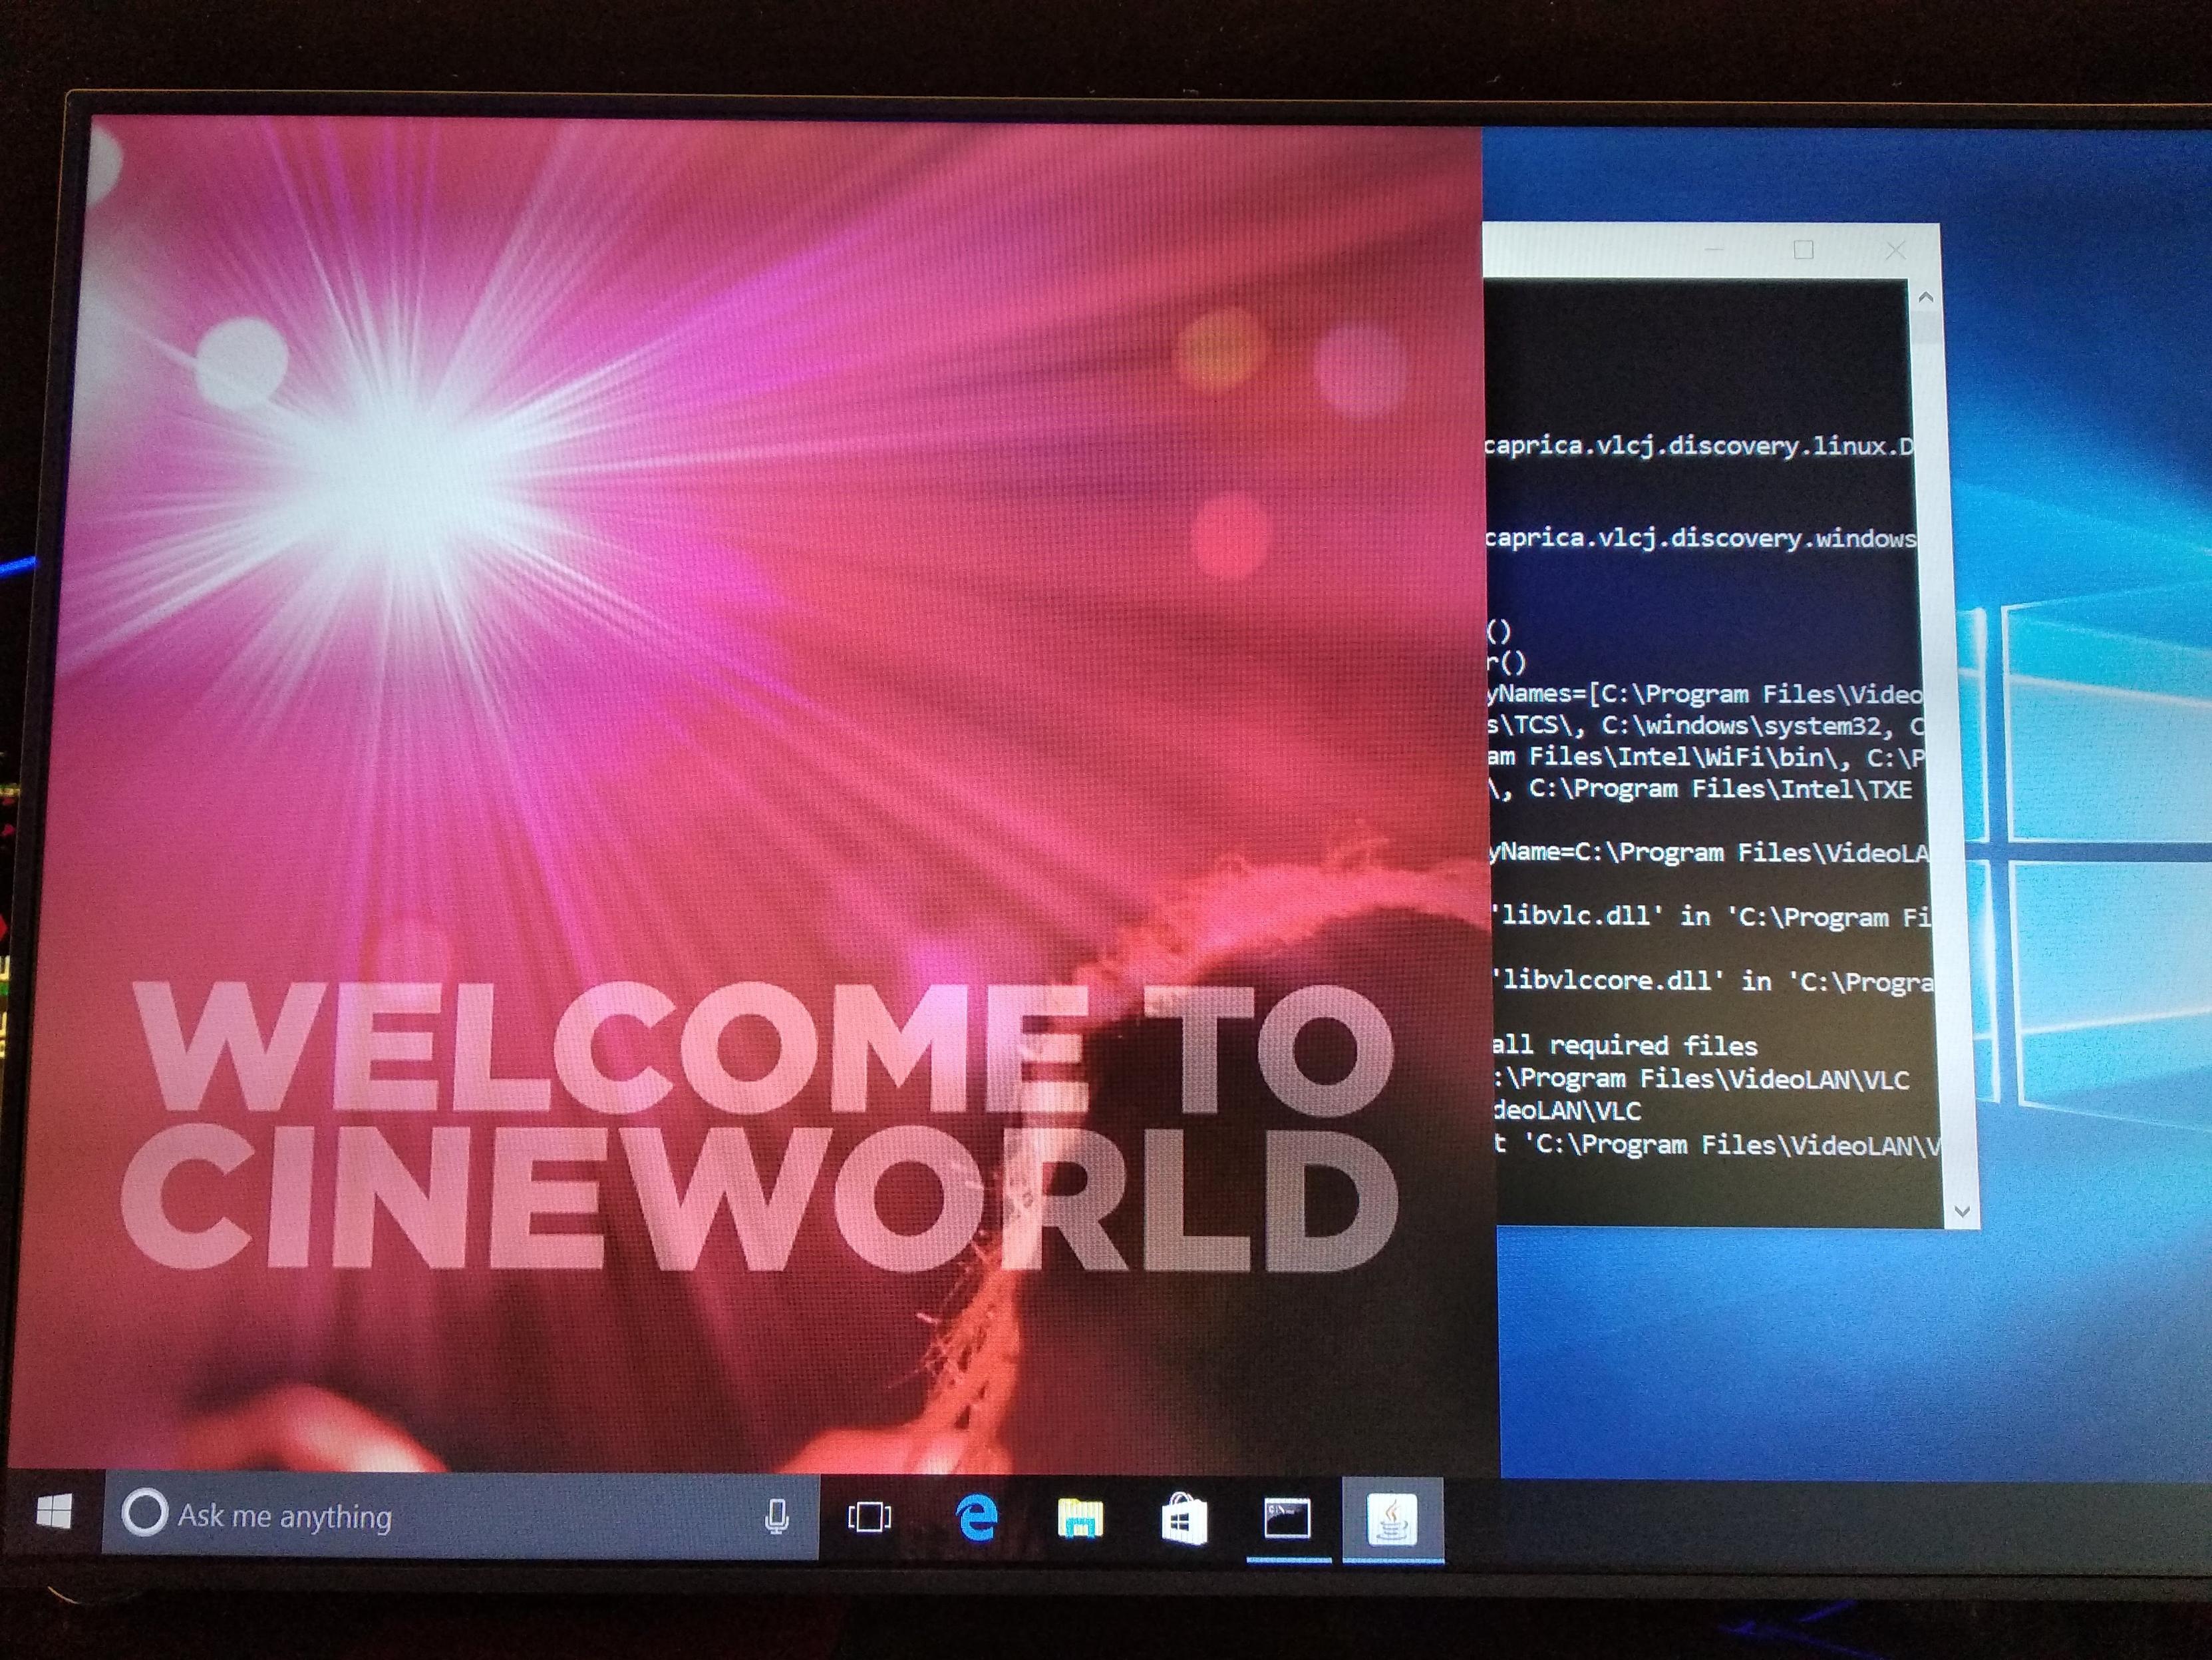This screenshot has width=2212, height=1660.
Task: Click the 'all required files' console line
Action: click(x=1625, y=1046)
